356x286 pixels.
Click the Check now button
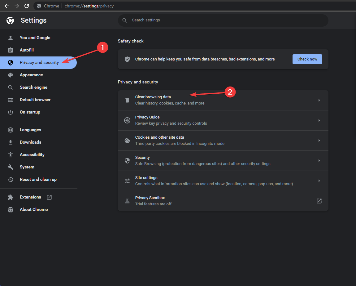[x=307, y=59]
